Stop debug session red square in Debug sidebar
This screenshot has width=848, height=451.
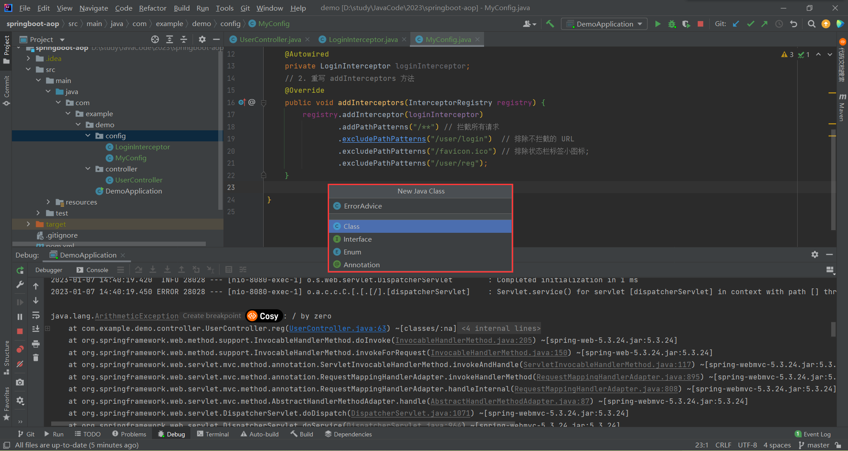point(20,331)
